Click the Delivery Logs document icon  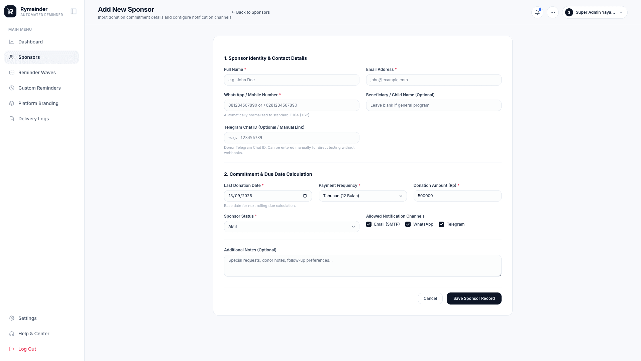(12, 119)
